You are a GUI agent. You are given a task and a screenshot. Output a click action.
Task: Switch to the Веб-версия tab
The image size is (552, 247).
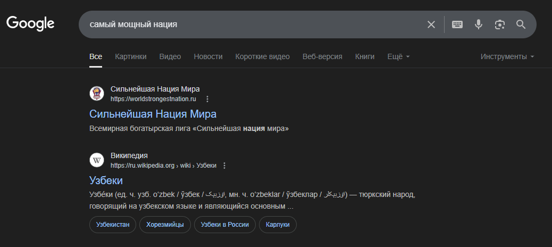[x=322, y=56]
